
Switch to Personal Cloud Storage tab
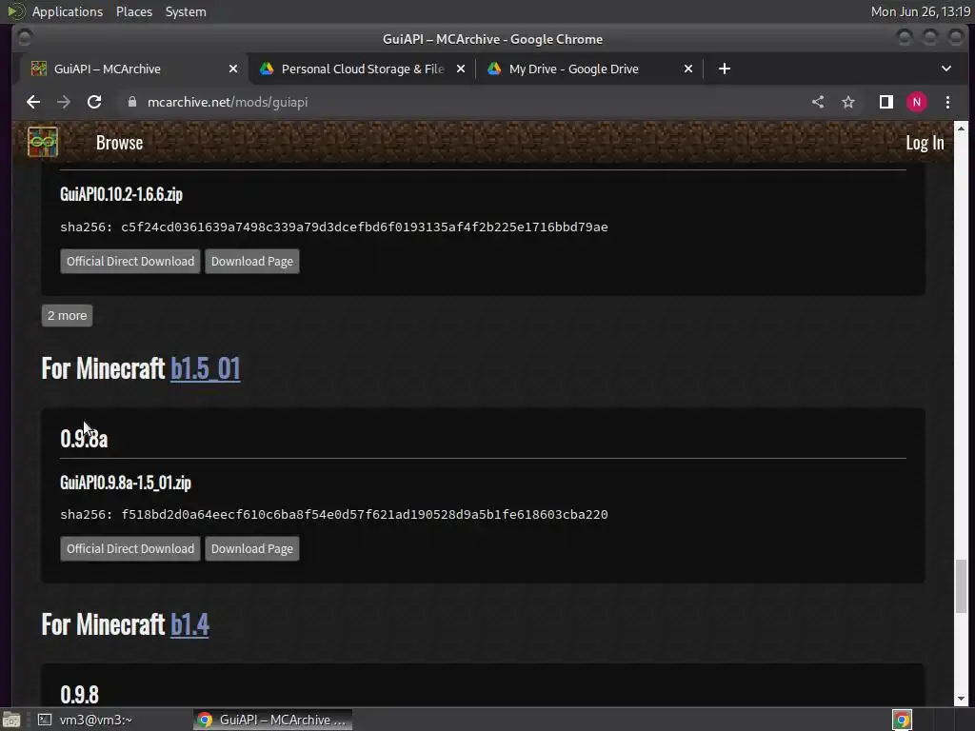363,69
